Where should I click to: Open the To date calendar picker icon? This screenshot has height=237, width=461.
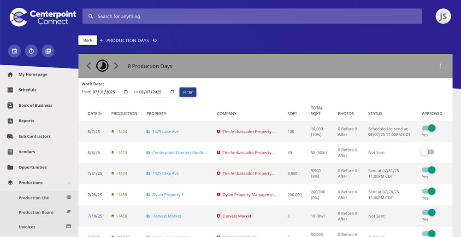click(x=172, y=92)
